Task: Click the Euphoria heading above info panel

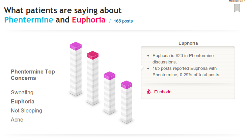Action: coord(188,43)
